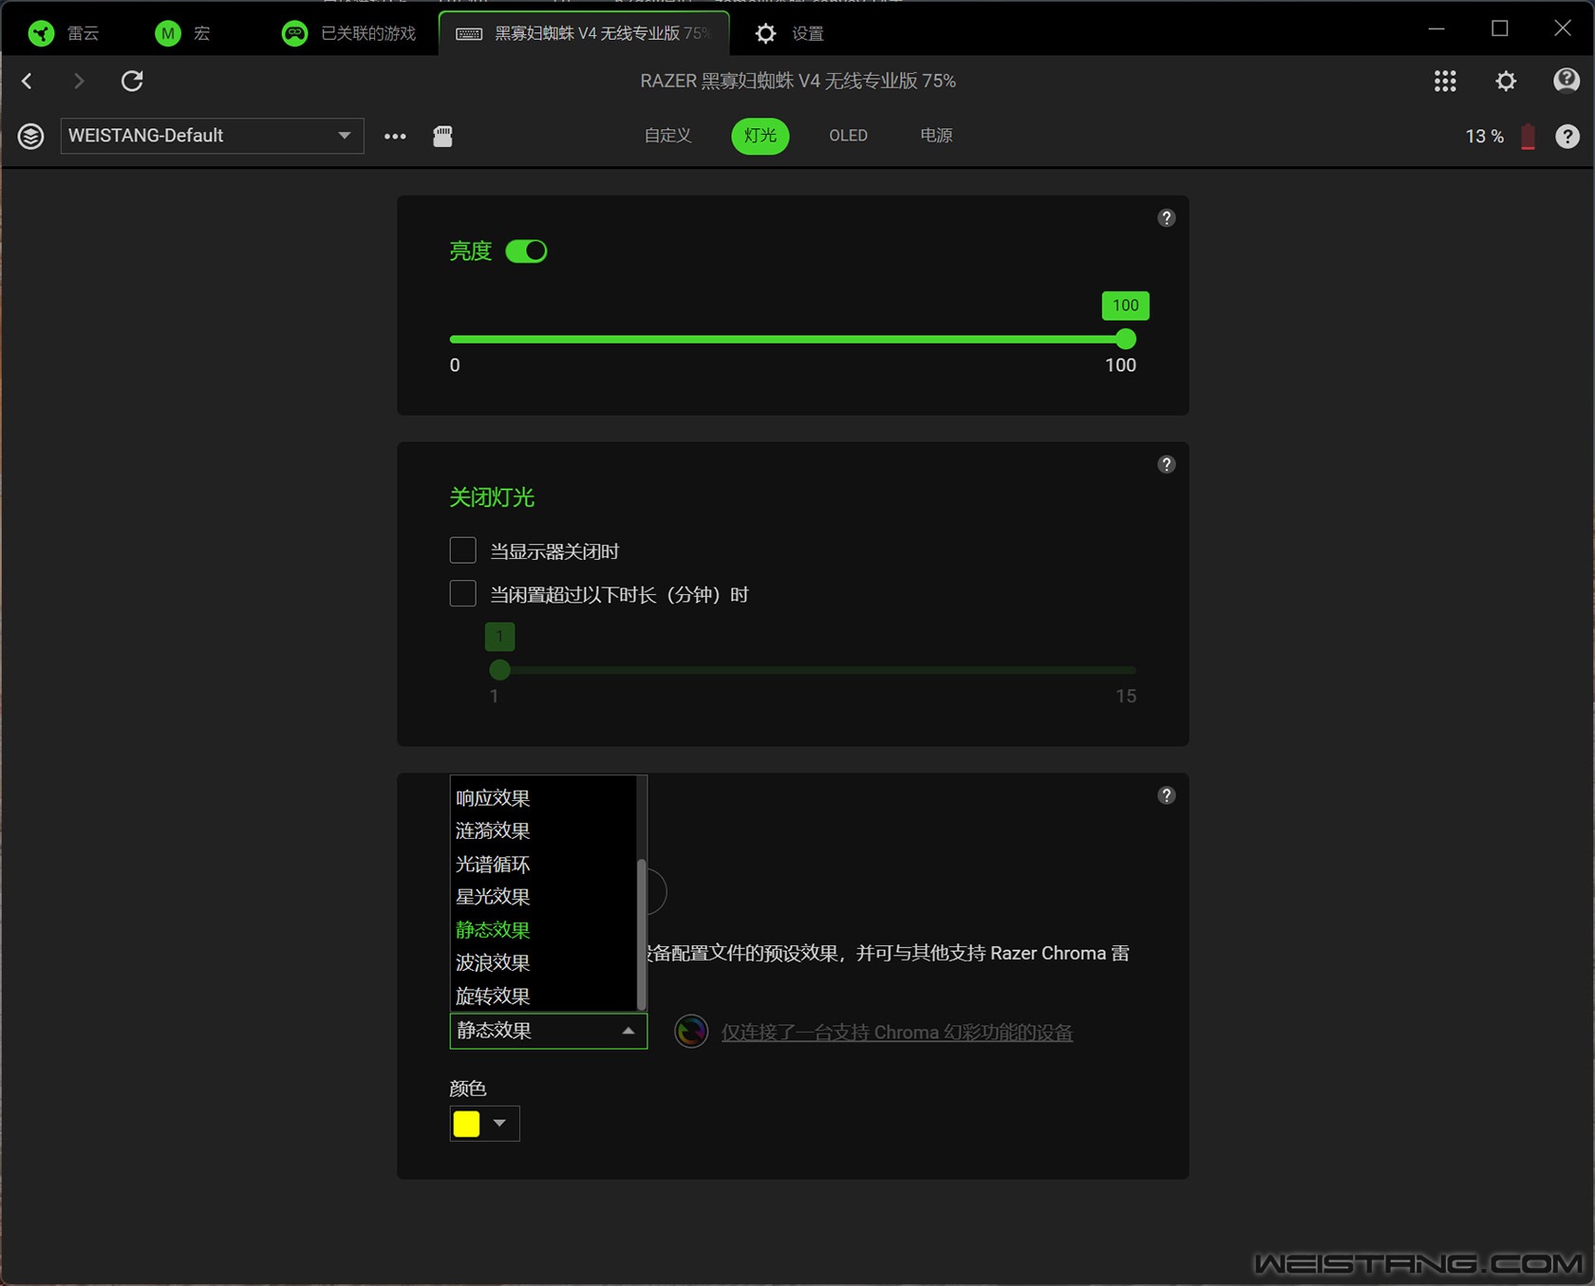The image size is (1595, 1286).
Task: Click the idle minutes slider handle
Action: [x=499, y=670]
